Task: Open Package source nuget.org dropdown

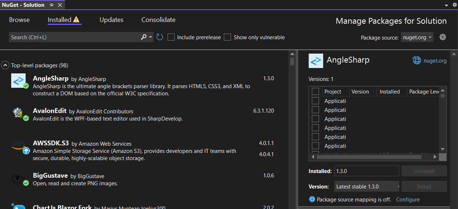Action: coord(417,37)
